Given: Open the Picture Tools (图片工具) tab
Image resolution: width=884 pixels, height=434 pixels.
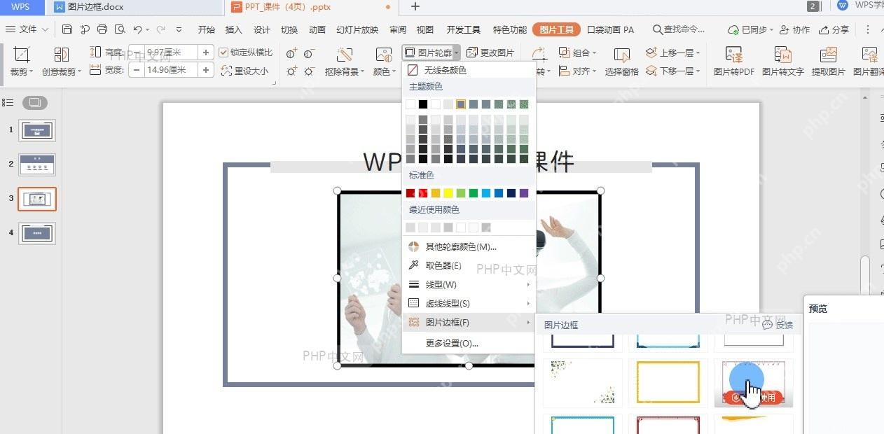Looking at the screenshot, I should [556, 29].
